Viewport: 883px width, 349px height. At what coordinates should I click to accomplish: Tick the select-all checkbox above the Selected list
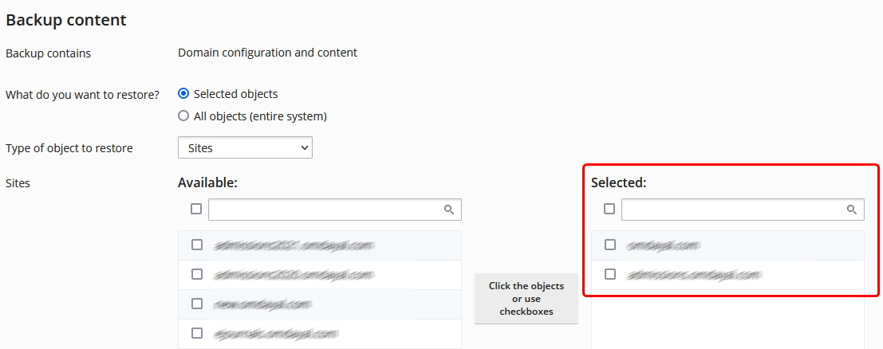609,209
